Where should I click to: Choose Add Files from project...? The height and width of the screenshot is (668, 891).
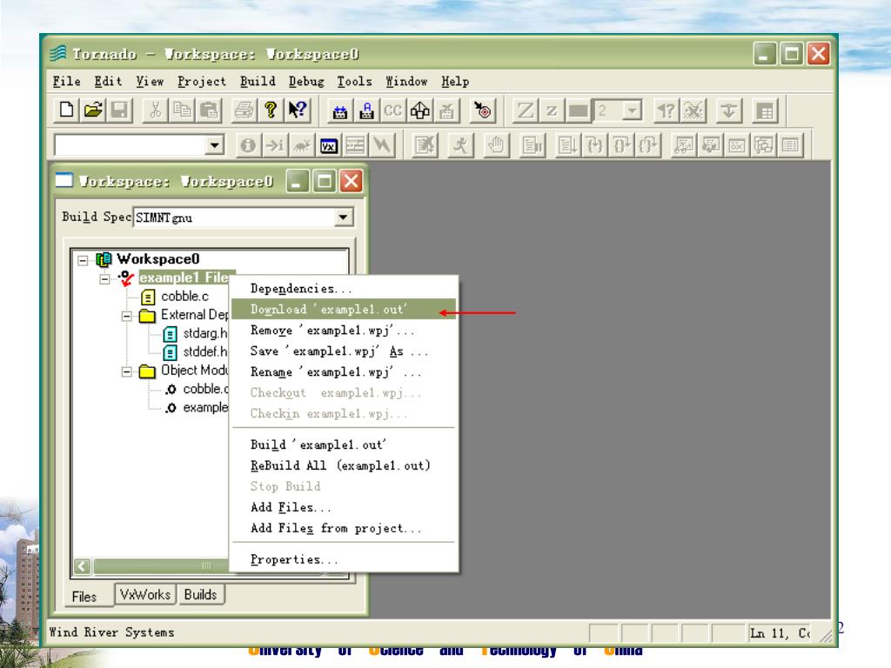click(343, 528)
